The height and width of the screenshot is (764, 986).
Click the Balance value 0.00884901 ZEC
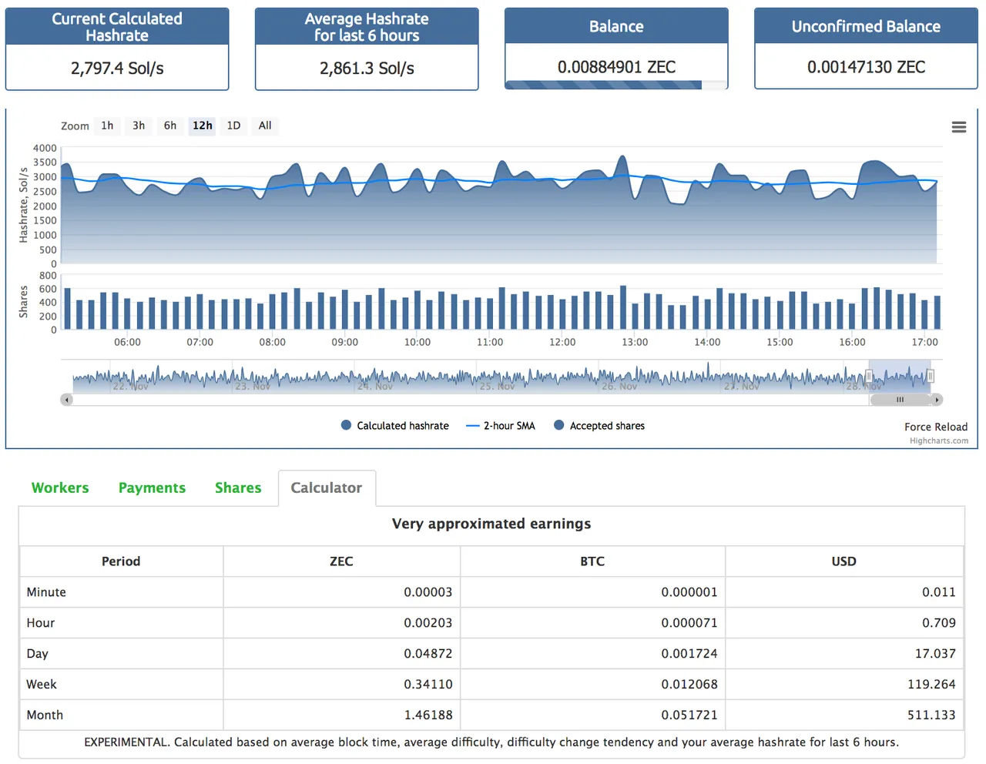point(616,67)
